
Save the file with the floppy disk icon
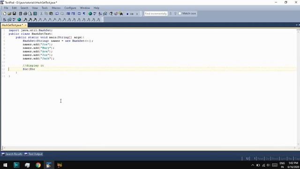click(x=15, y=14)
